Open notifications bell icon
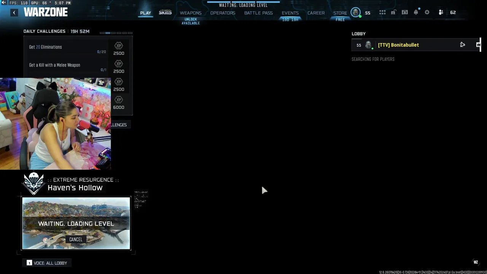Viewport: 487px width, 274px height. point(416,13)
